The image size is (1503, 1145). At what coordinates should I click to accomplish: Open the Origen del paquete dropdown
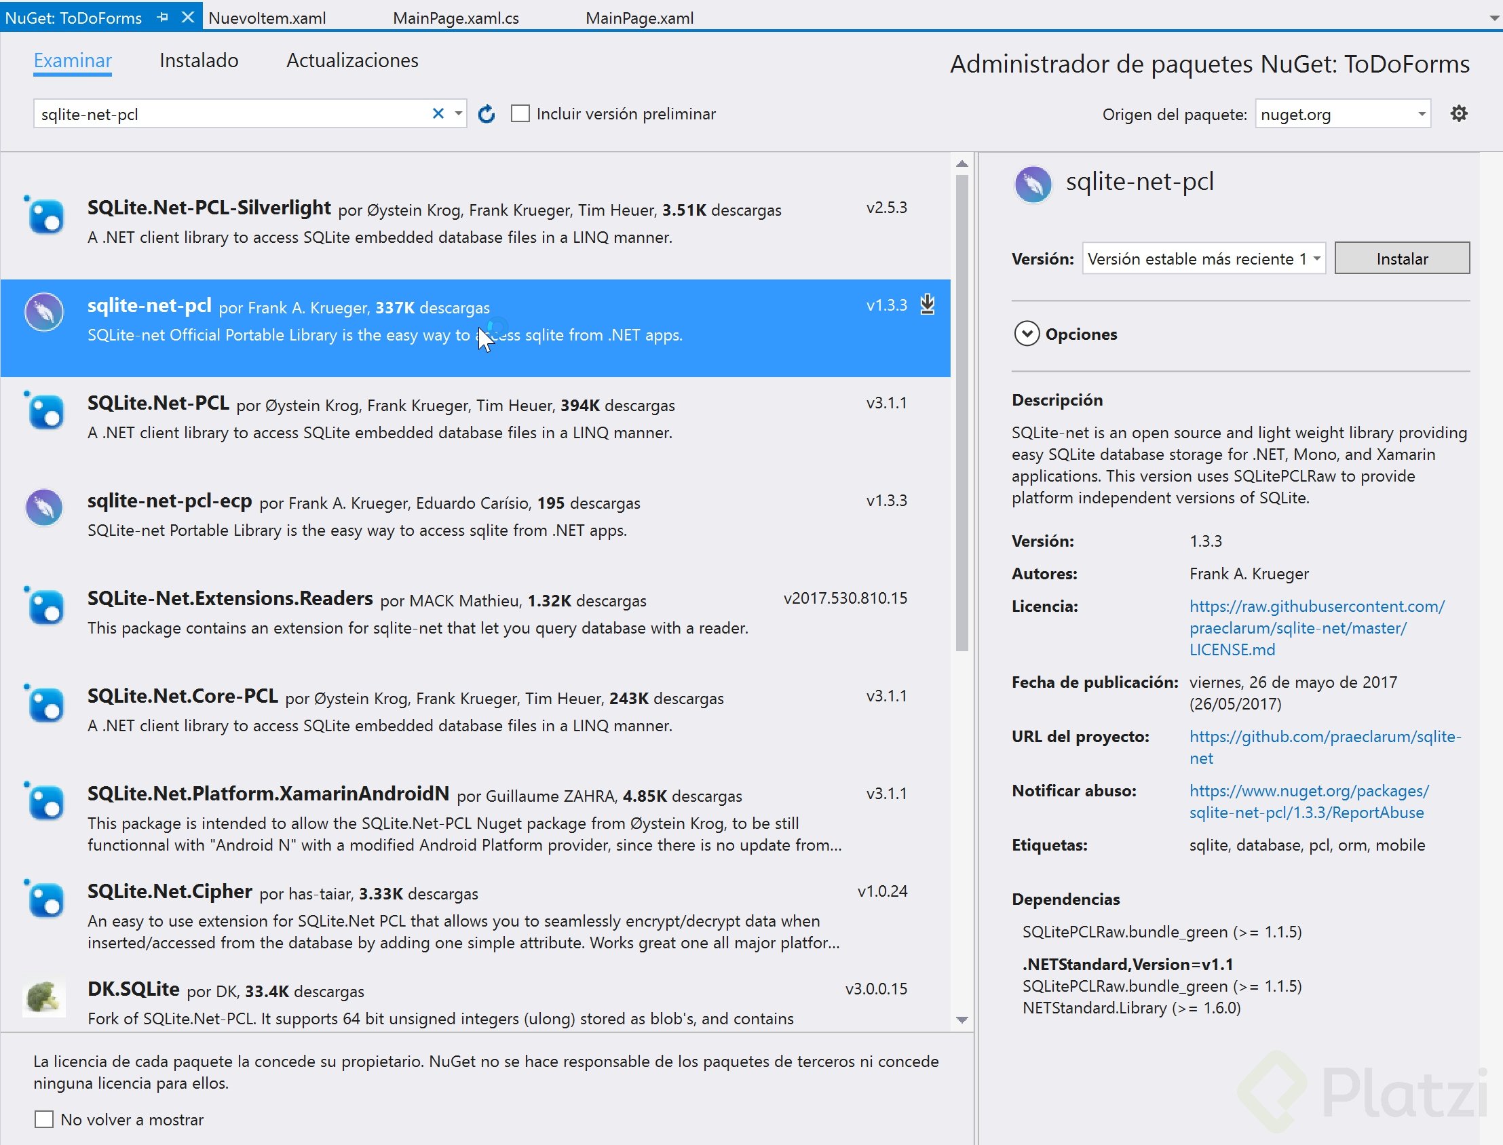point(1421,113)
